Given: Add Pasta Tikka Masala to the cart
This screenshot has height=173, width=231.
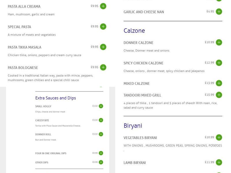Looking at the screenshot, I should [x=103, y=47].
